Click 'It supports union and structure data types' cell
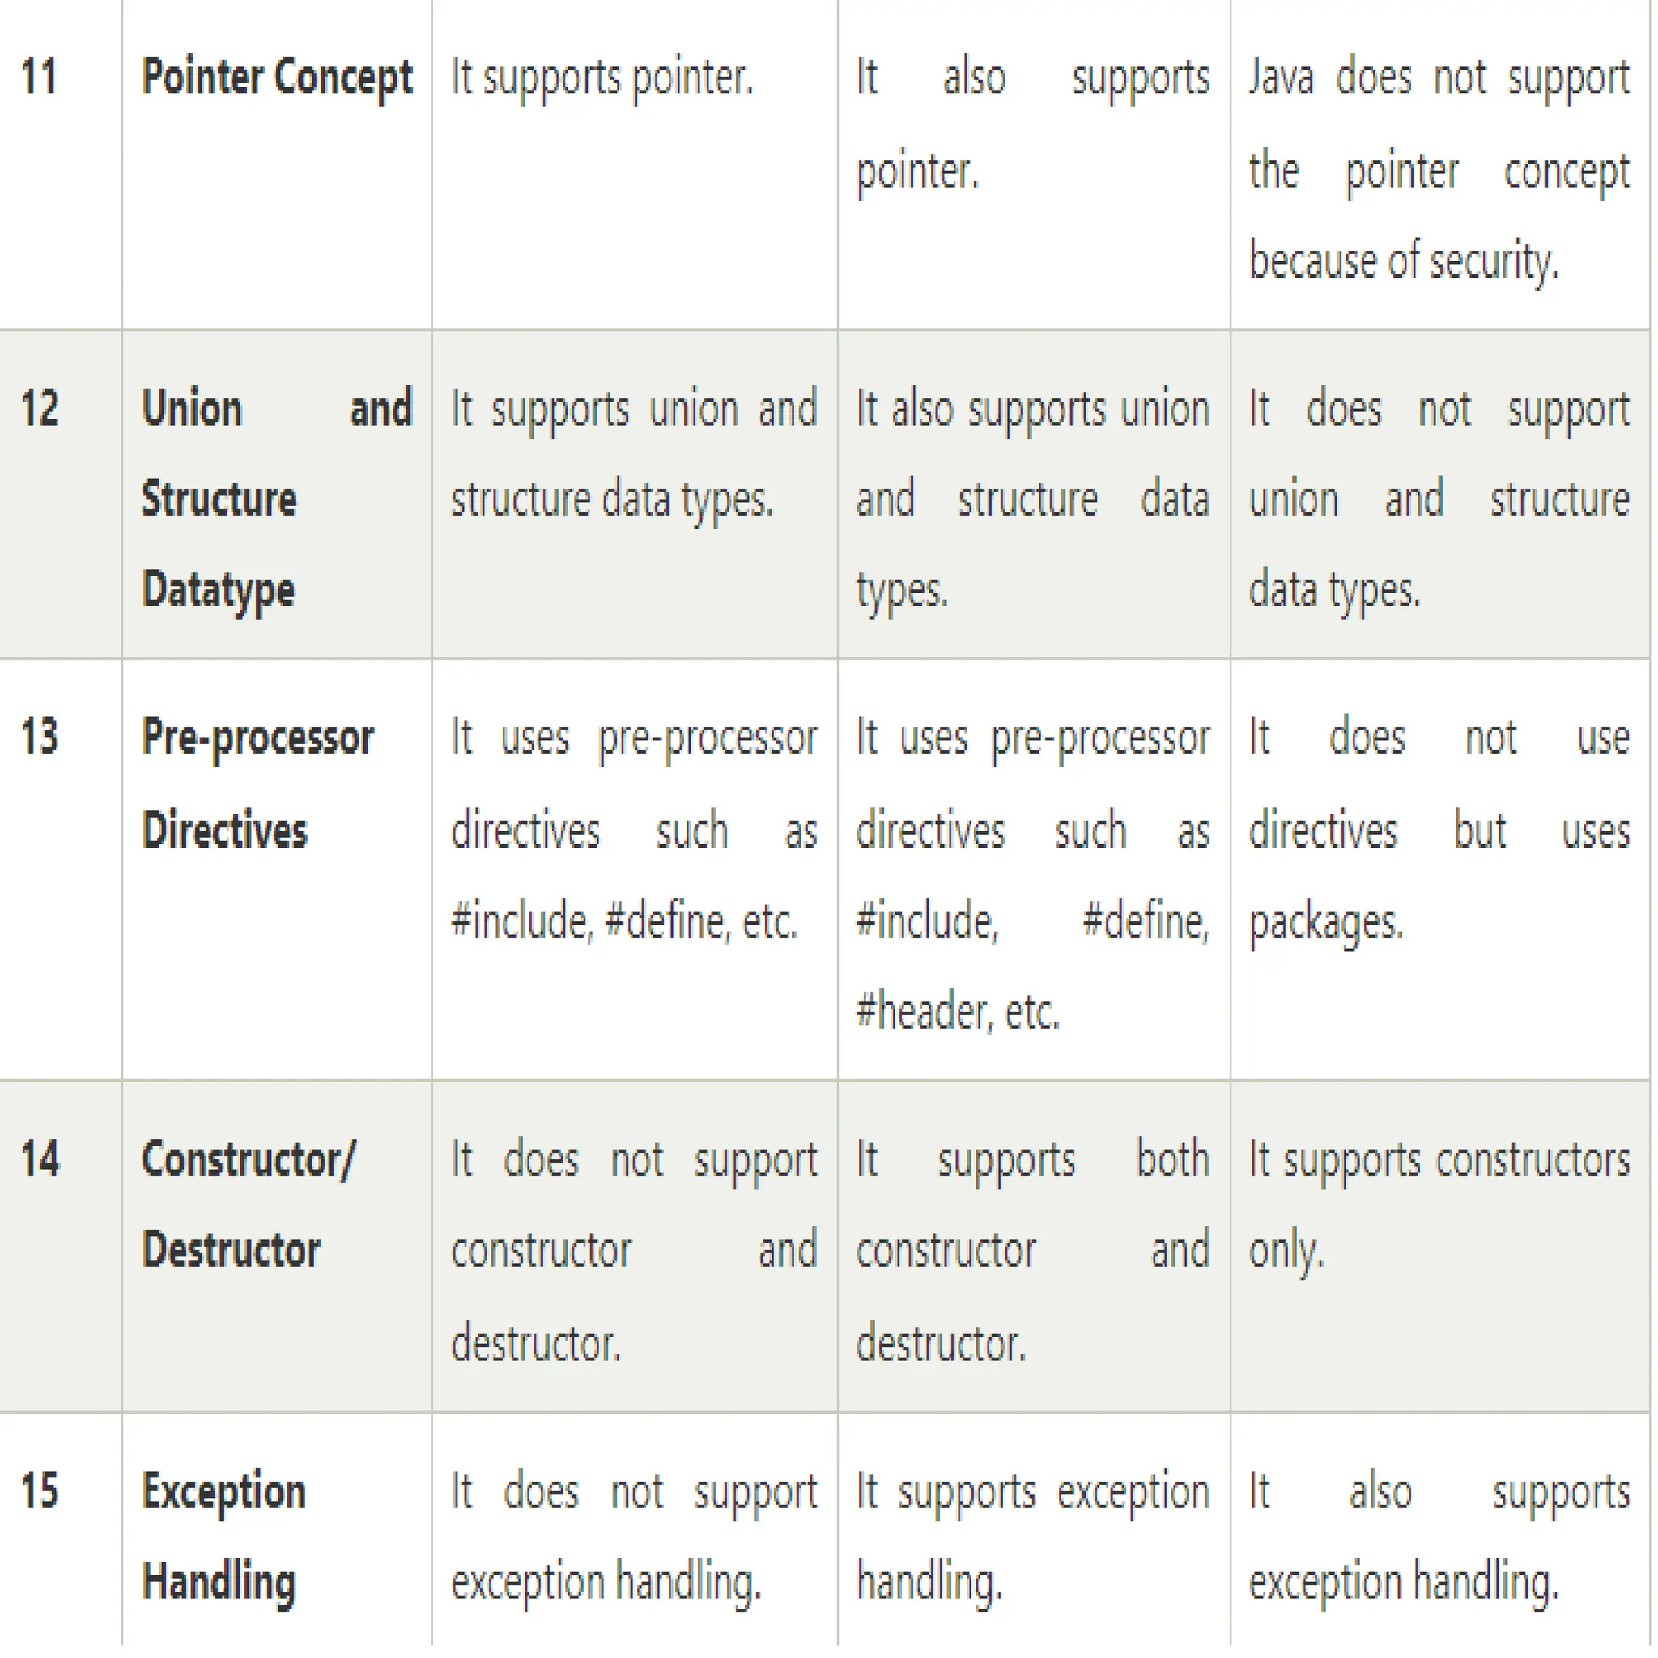This screenshot has width=1658, height=1658. (x=634, y=494)
